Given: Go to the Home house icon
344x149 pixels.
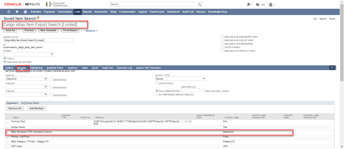Looking at the screenshot, I should pos(25,12).
